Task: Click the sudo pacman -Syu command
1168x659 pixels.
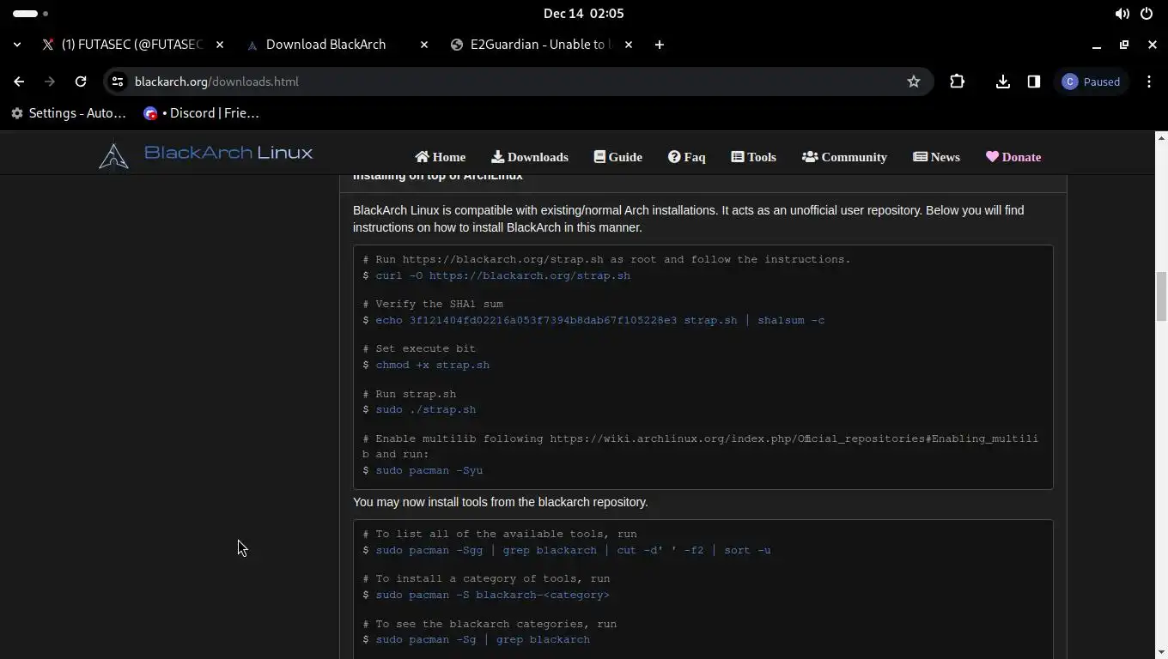Action: click(x=429, y=470)
